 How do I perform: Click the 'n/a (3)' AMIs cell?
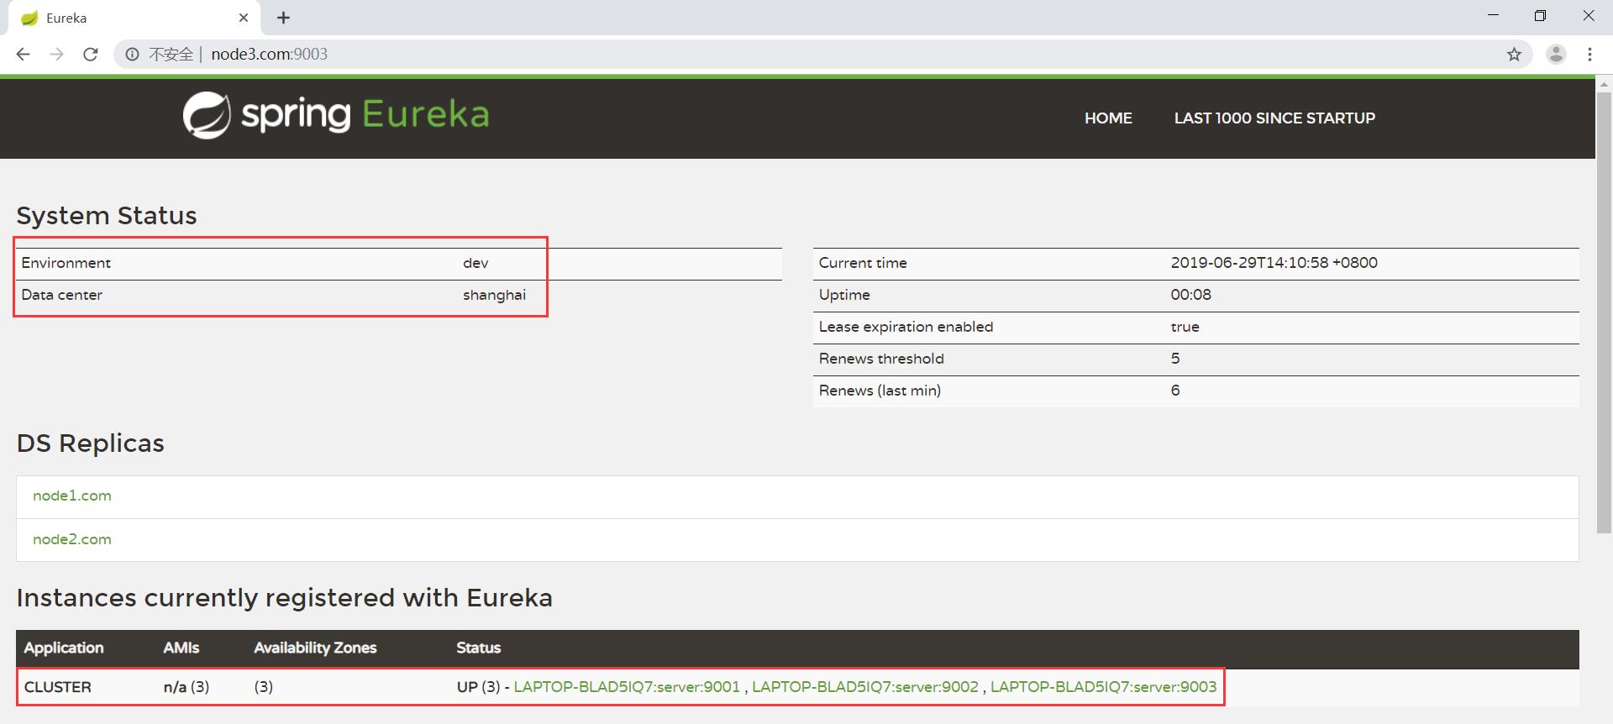coord(187,687)
